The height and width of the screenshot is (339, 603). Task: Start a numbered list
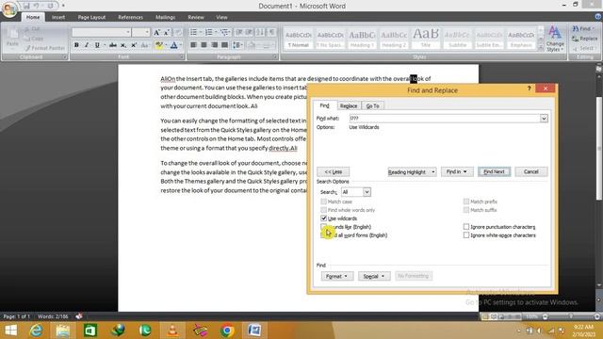(209, 32)
